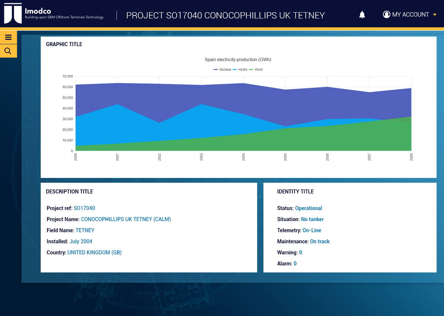Viewport: 444px width, 316px height.
Task: Click the account user avatar icon
Action: click(x=387, y=14)
